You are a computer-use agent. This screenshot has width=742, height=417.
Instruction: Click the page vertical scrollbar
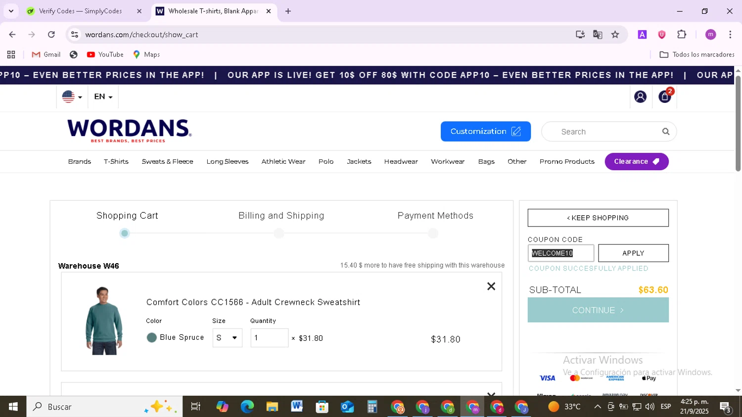pyautogui.click(x=738, y=124)
